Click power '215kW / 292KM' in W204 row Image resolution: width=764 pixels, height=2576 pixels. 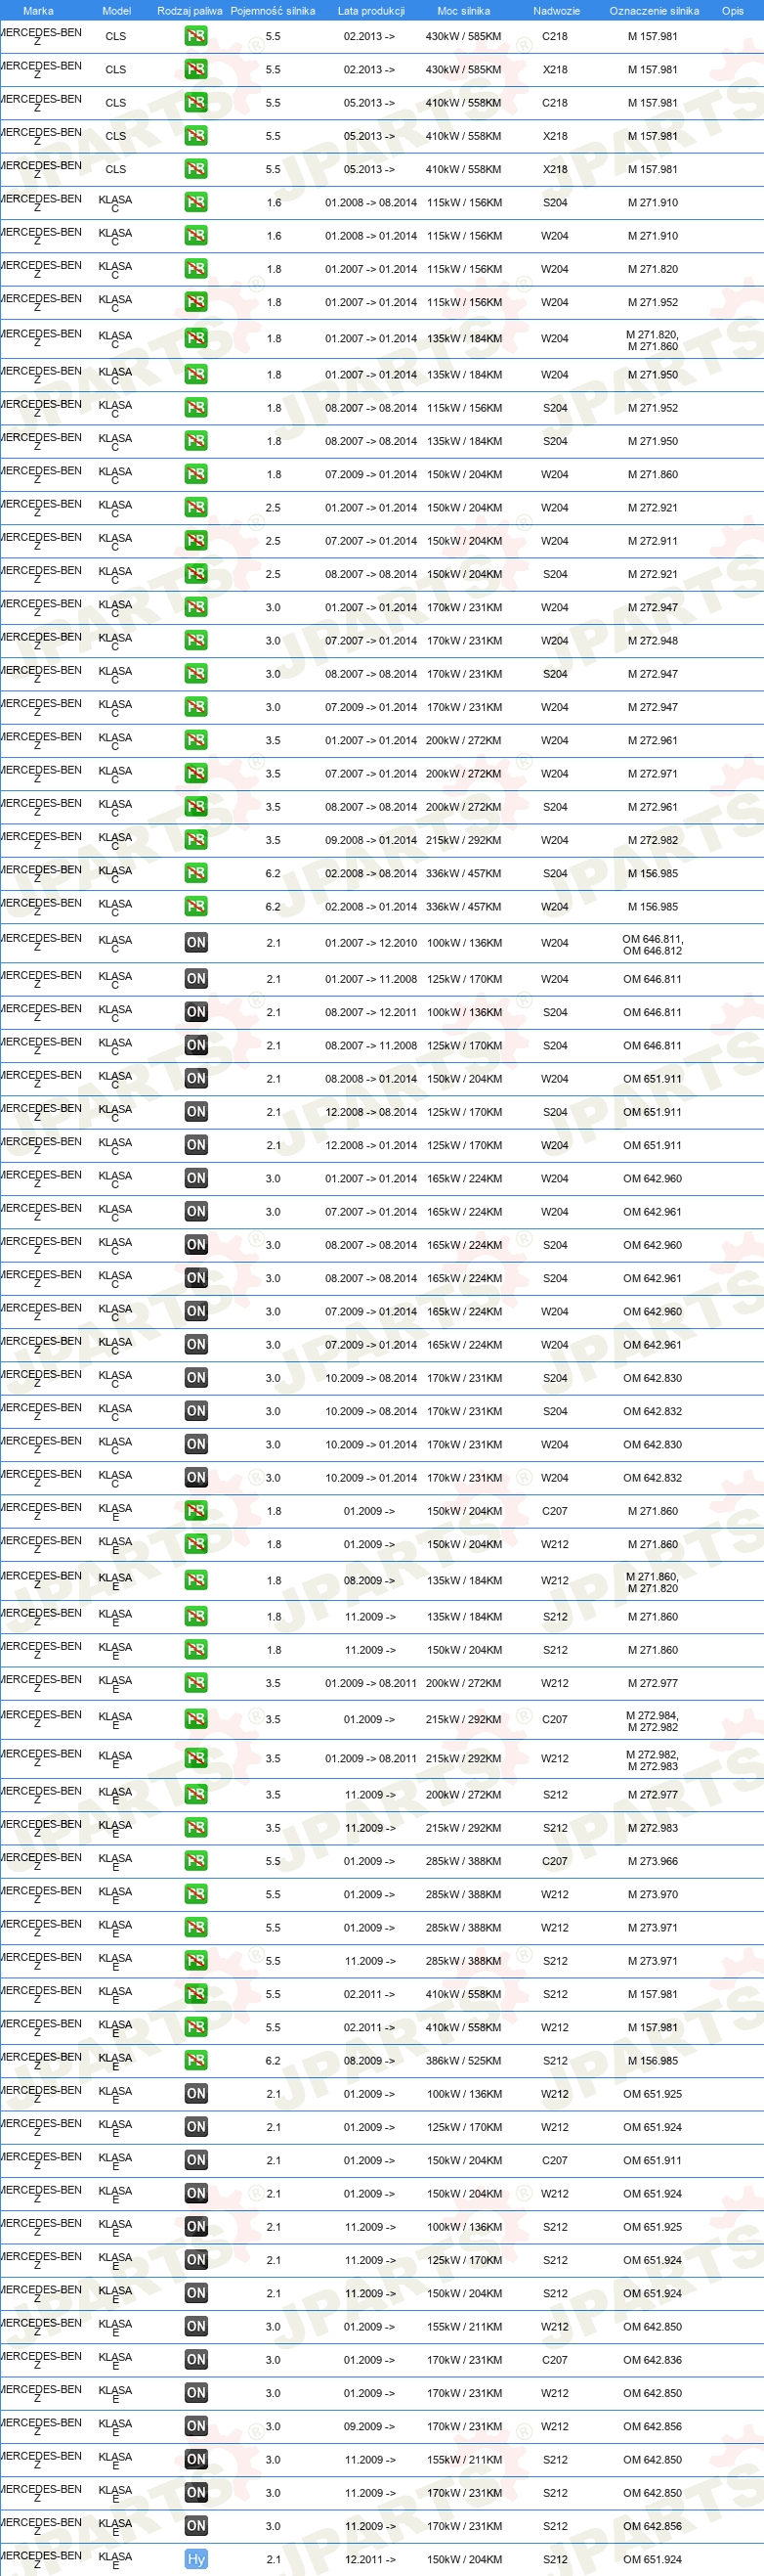tap(464, 840)
